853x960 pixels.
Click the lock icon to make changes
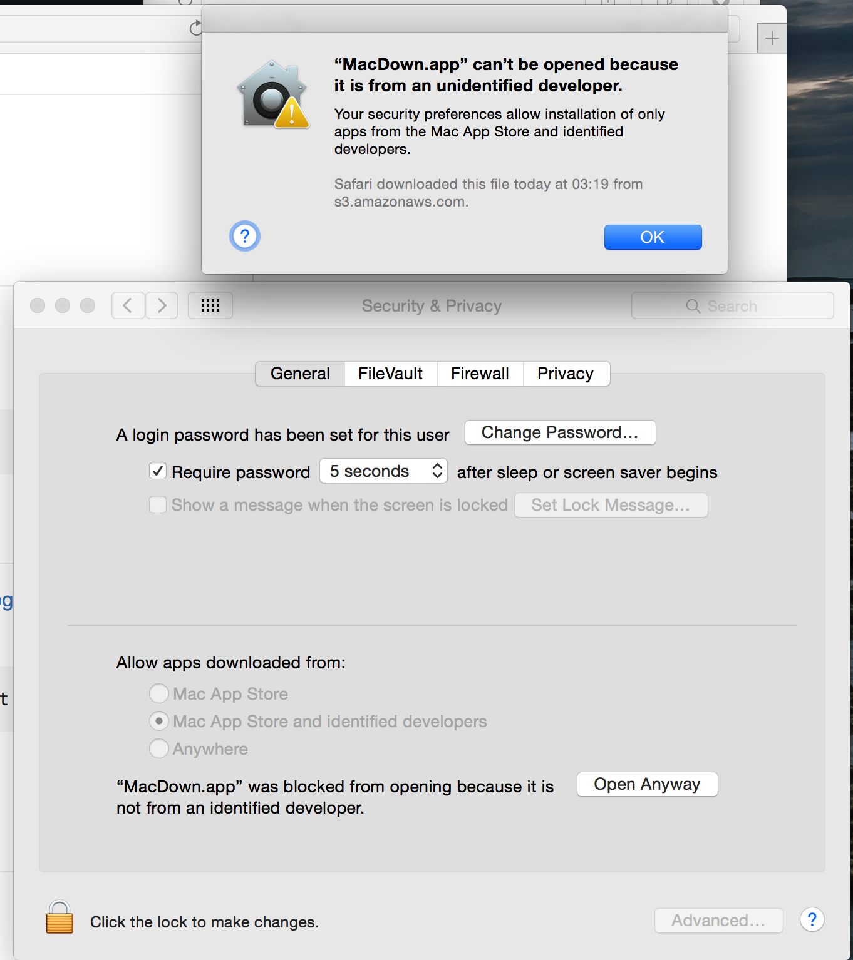click(59, 917)
